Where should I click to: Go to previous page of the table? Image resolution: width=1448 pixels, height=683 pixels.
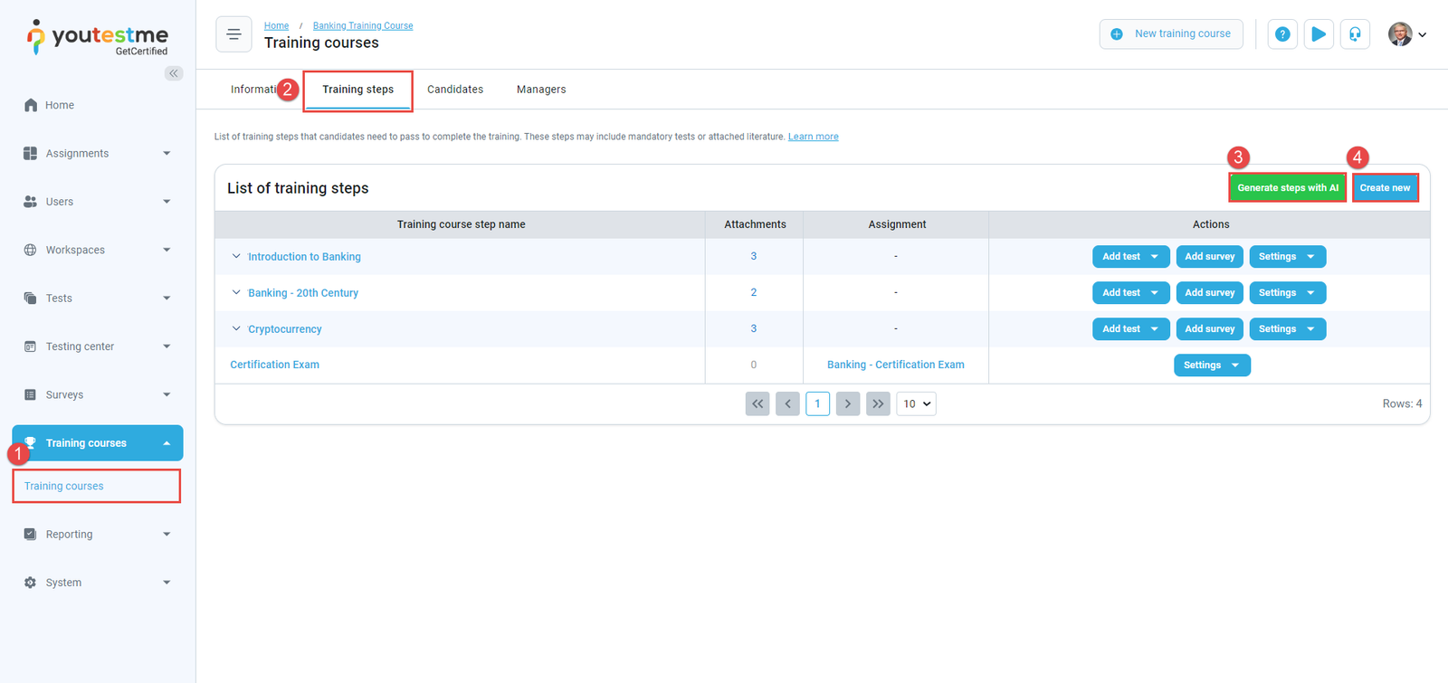788,403
